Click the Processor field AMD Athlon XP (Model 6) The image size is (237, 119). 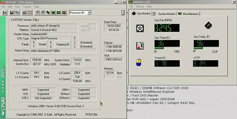tap(54, 26)
